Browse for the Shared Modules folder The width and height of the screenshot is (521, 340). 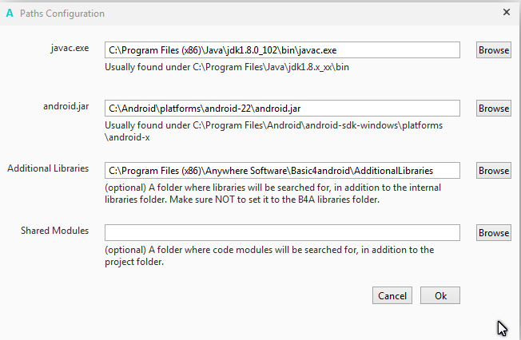(x=494, y=232)
